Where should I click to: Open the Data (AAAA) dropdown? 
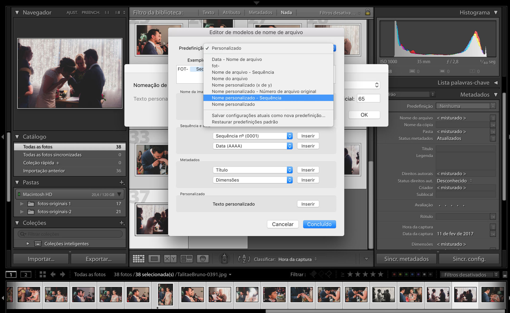(x=253, y=146)
